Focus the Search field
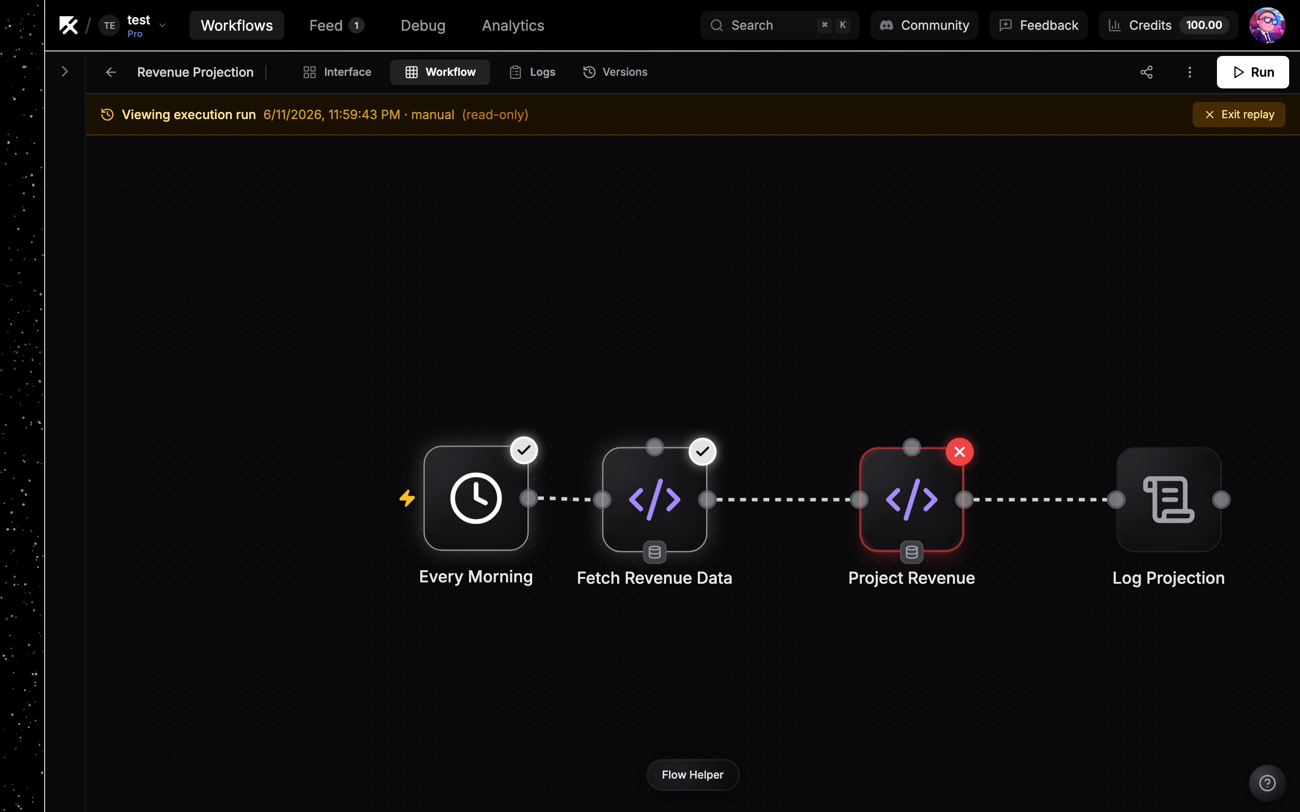 pos(780,25)
